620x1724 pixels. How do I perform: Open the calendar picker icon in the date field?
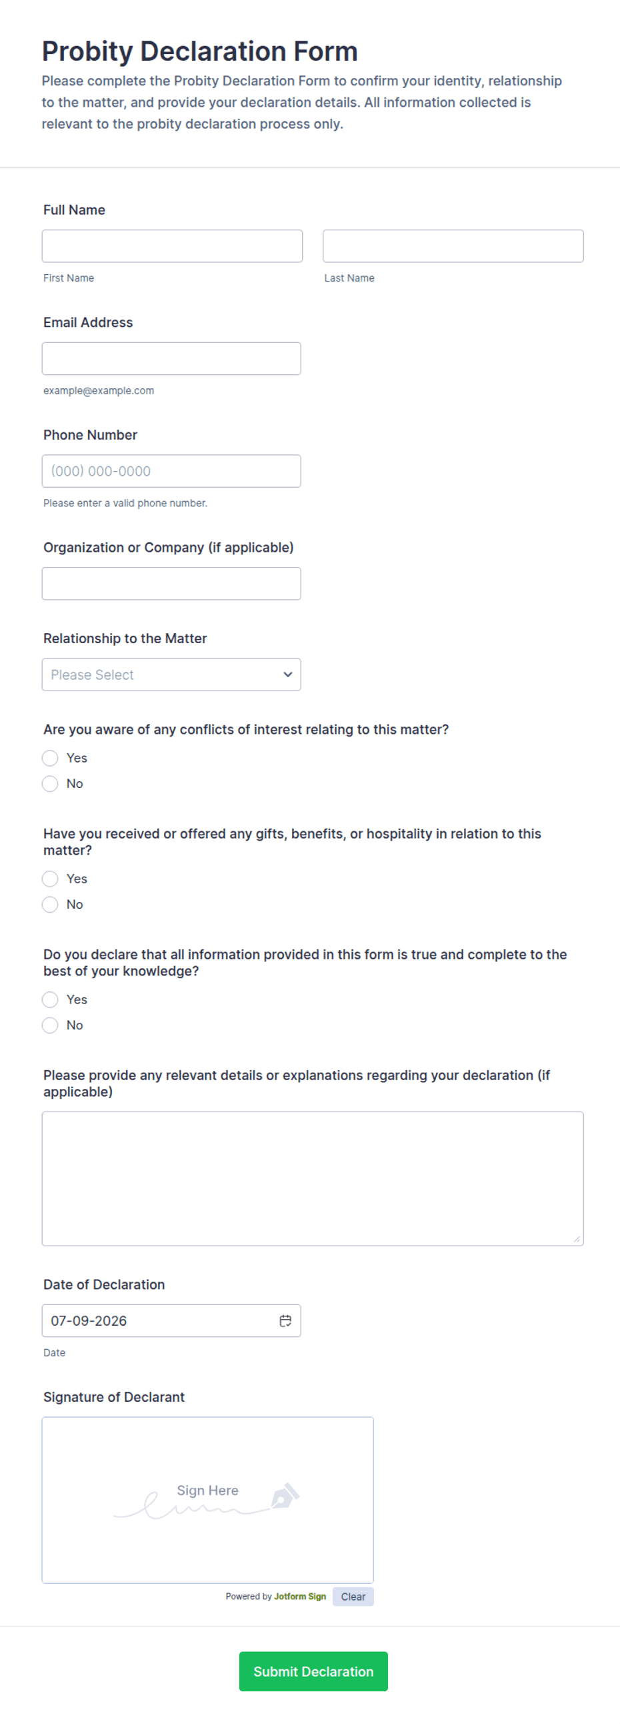click(285, 1320)
